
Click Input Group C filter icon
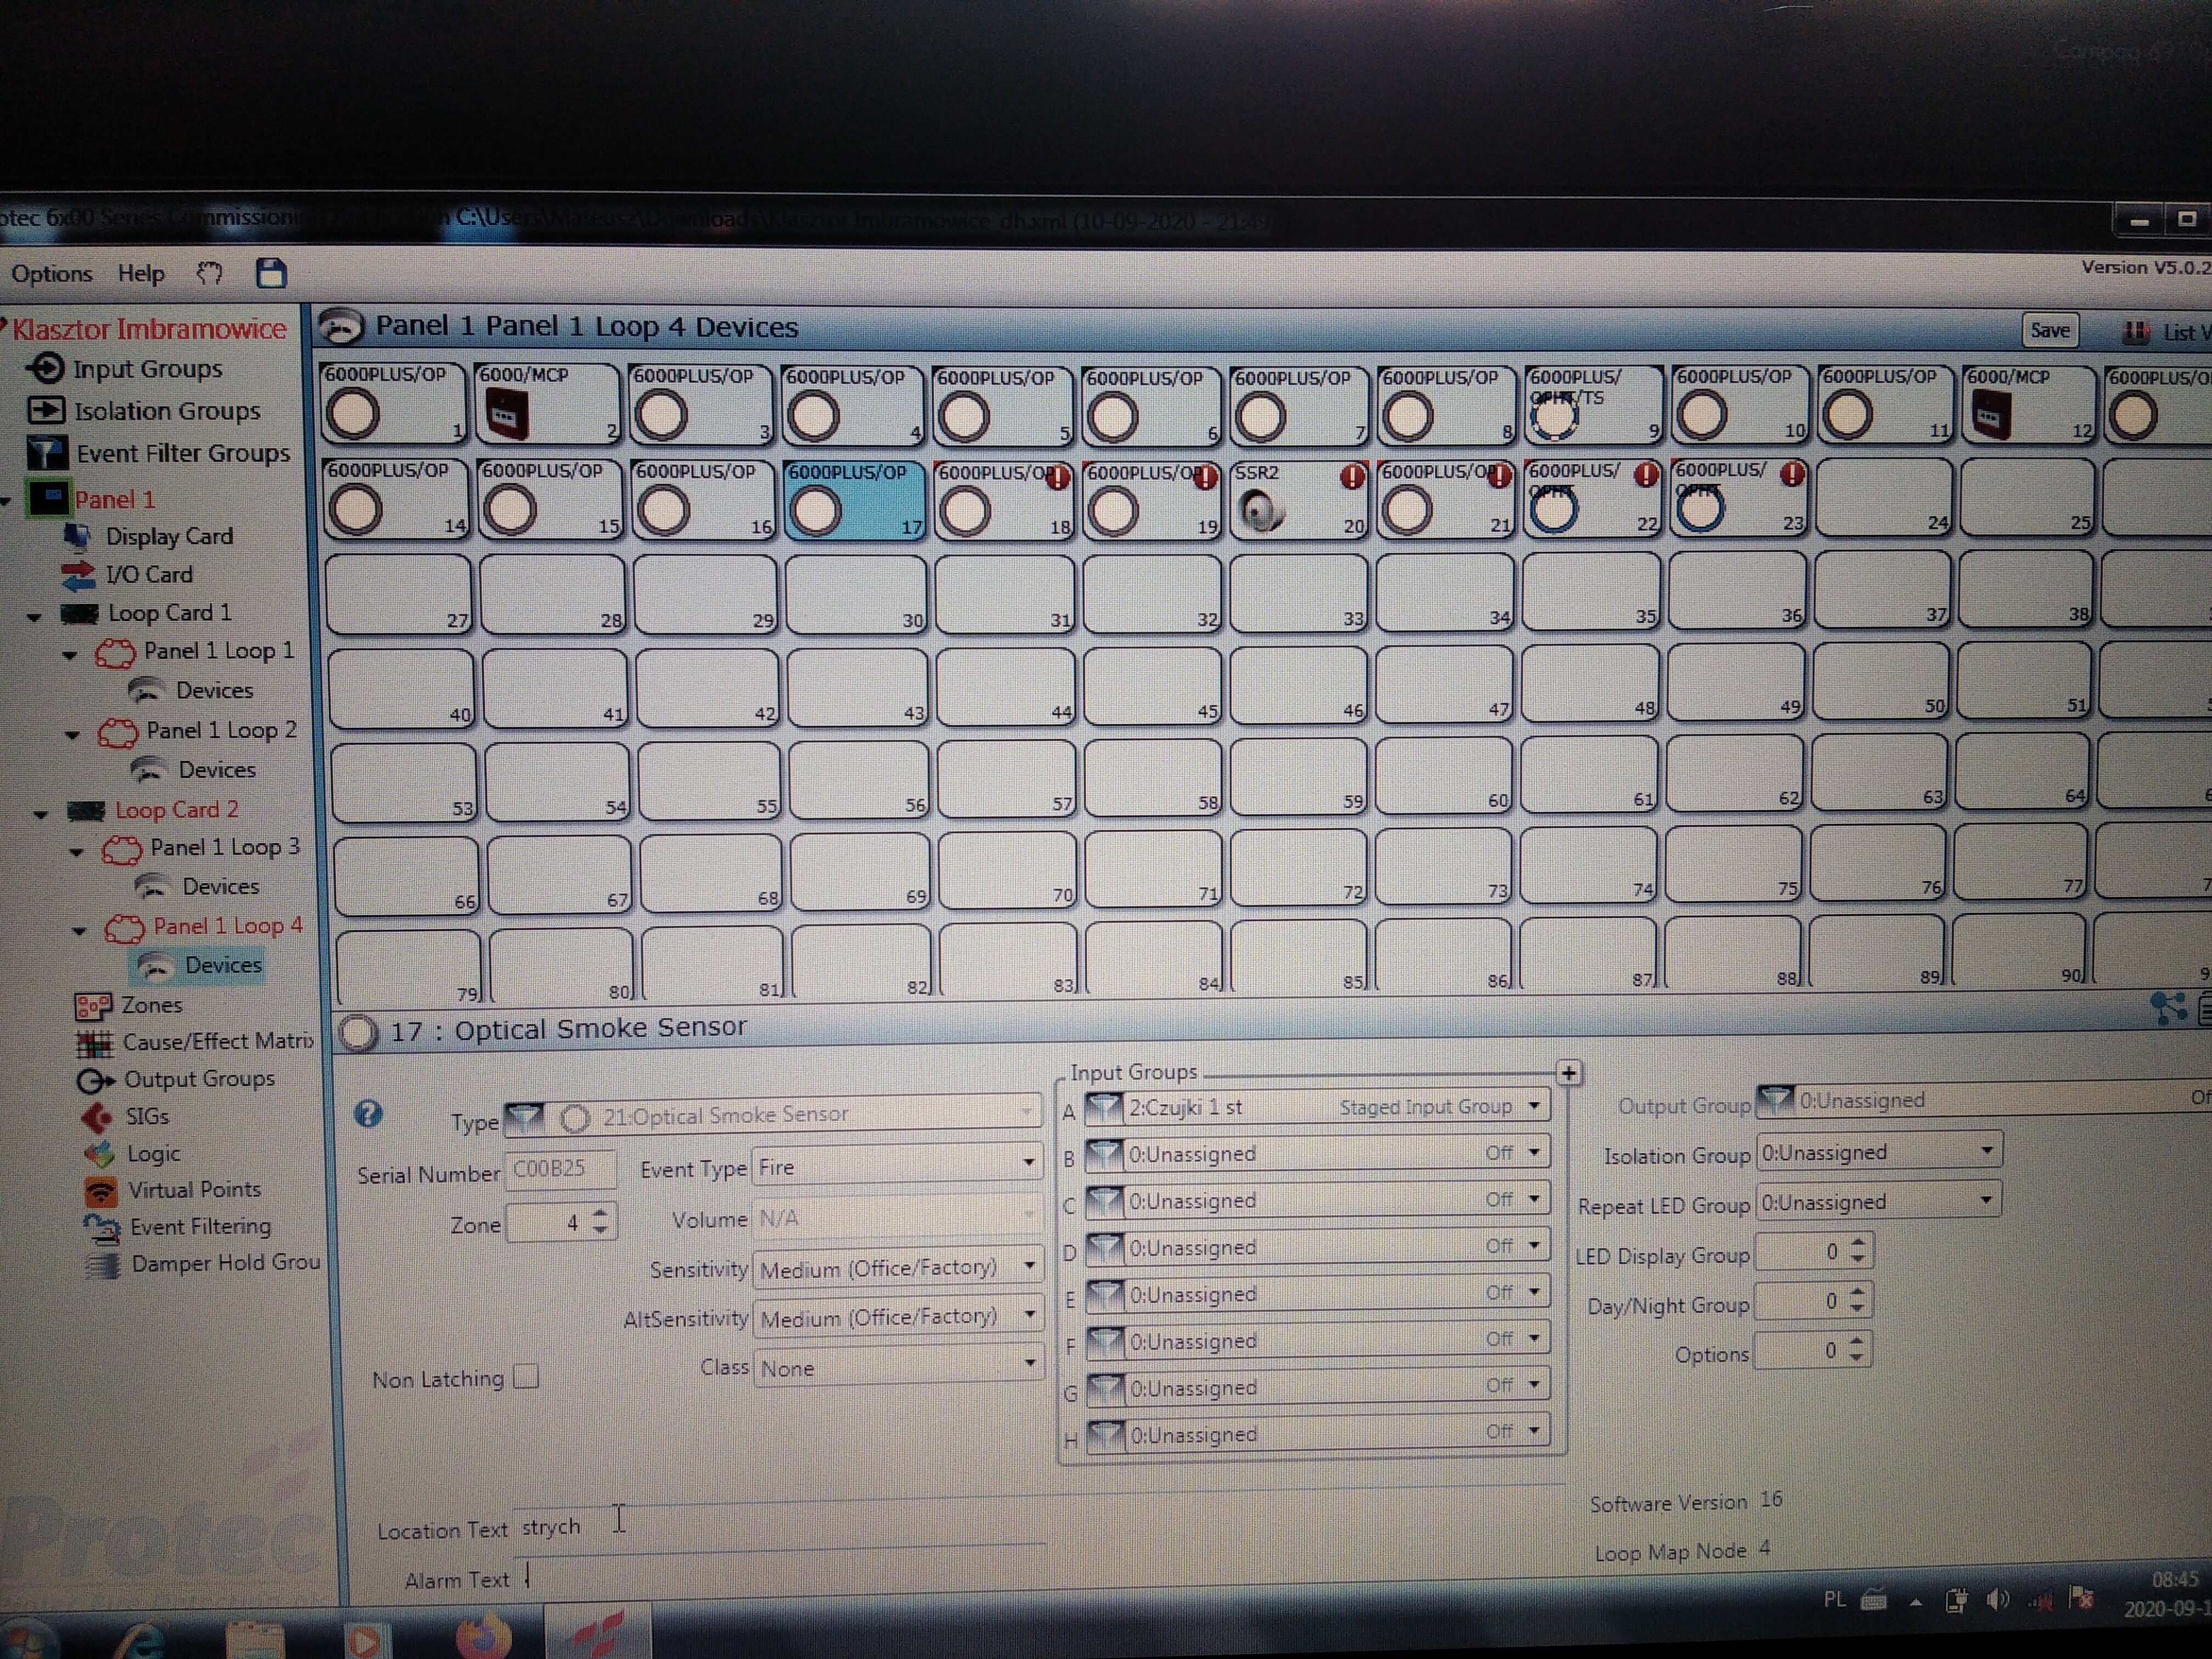coord(1104,1201)
